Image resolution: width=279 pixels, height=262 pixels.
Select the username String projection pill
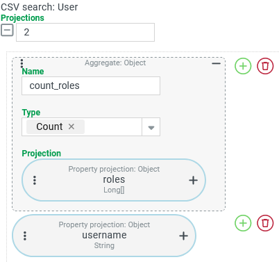point(104,236)
